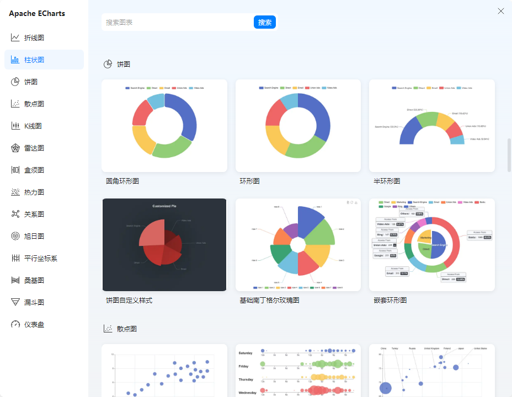Select the 半环形图 half donut thumbnail
The height and width of the screenshot is (397, 512).
[x=431, y=126]
